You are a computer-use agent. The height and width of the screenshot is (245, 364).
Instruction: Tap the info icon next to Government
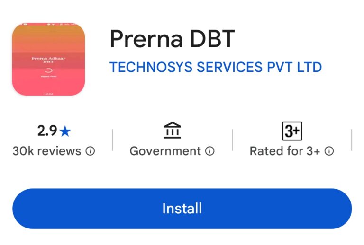point(210,151)
